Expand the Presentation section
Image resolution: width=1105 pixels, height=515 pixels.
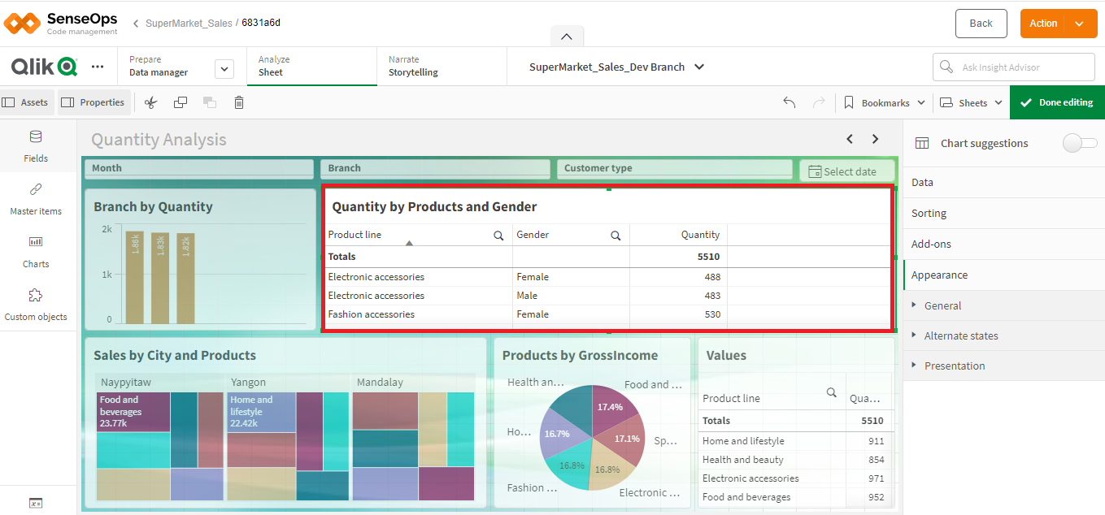pyautogui.click(x=954, y=366)
